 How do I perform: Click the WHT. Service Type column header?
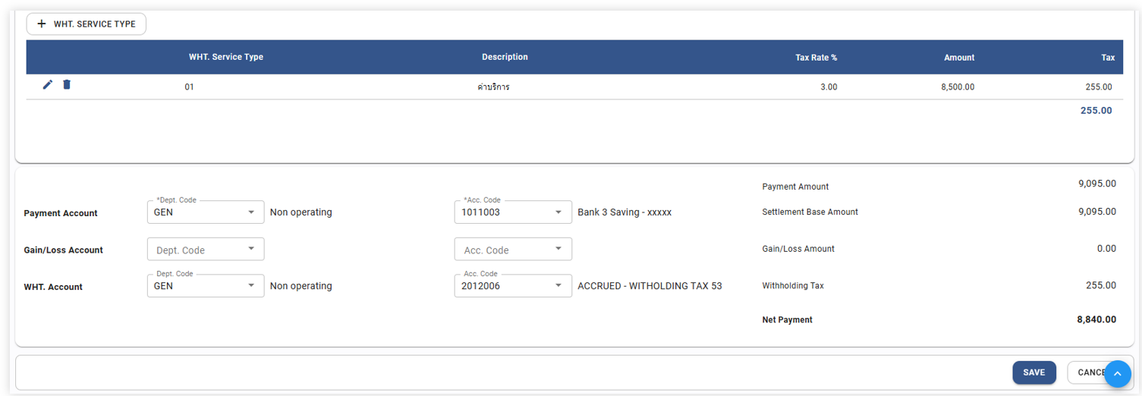(226, 57)
